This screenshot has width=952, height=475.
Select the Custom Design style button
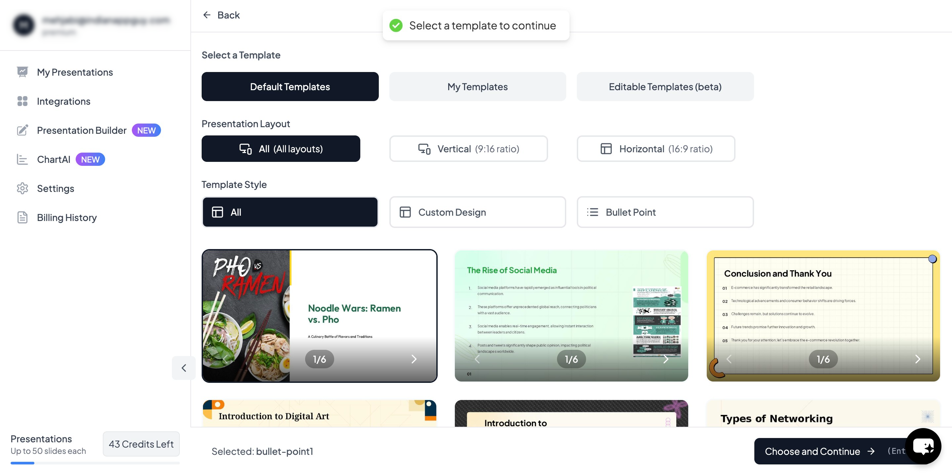coord(477,212)
